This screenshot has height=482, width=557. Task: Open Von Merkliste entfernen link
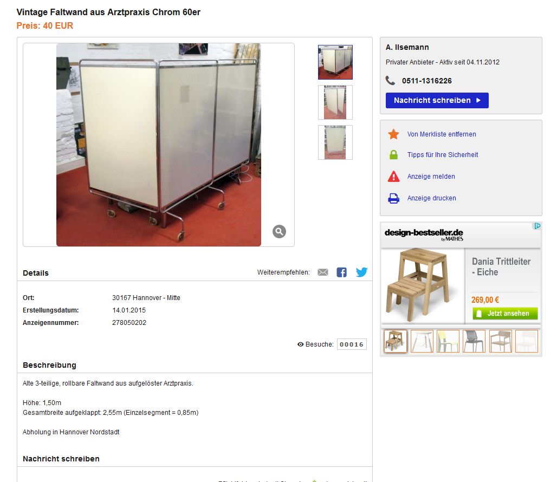pos(442,134)
